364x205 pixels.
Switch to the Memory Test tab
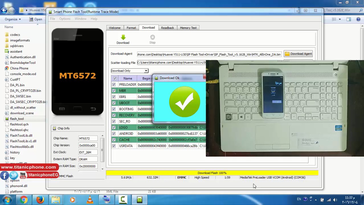pyautogui.click(x=188, y=28)
